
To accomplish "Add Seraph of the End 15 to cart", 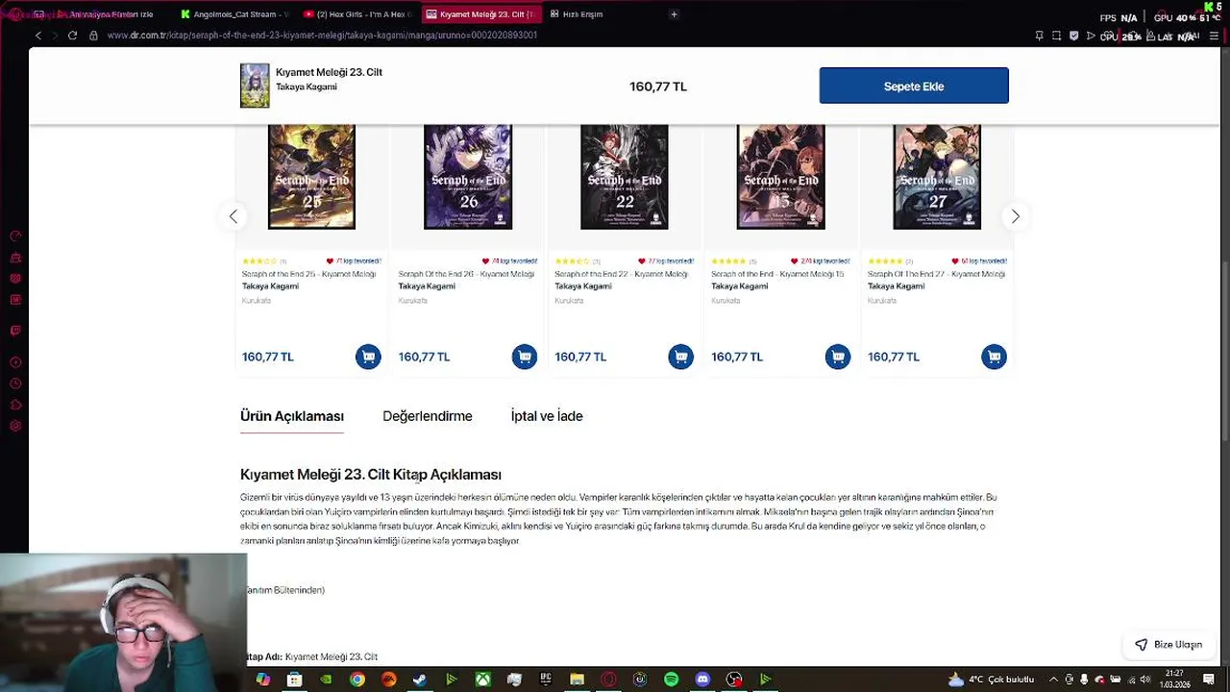I will click(x=838, y=357).
